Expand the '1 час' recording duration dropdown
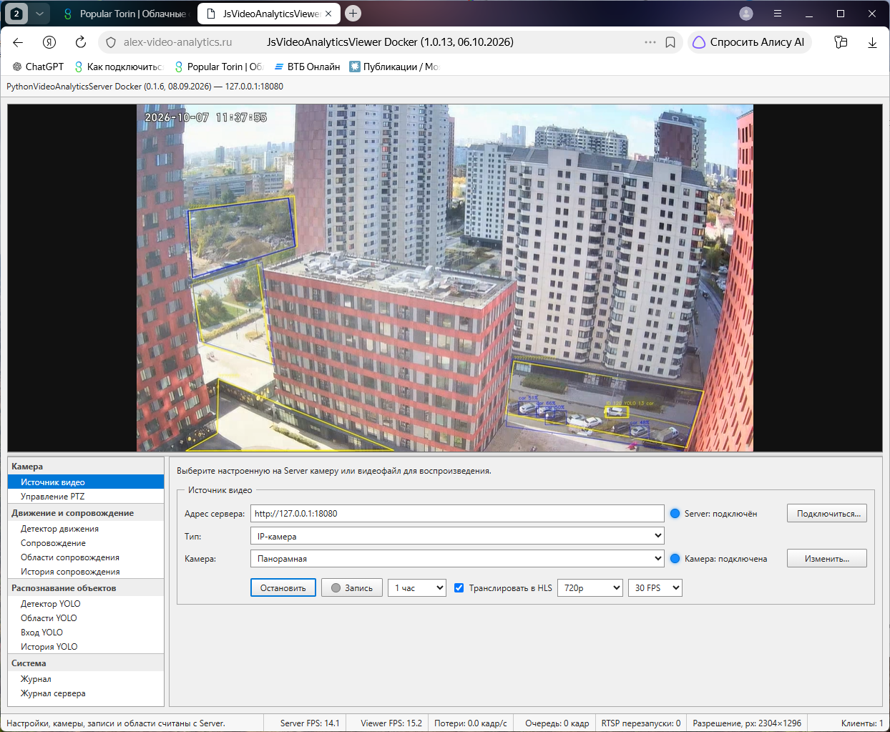Viewport: 890px width, 732px height. [417, 588]
